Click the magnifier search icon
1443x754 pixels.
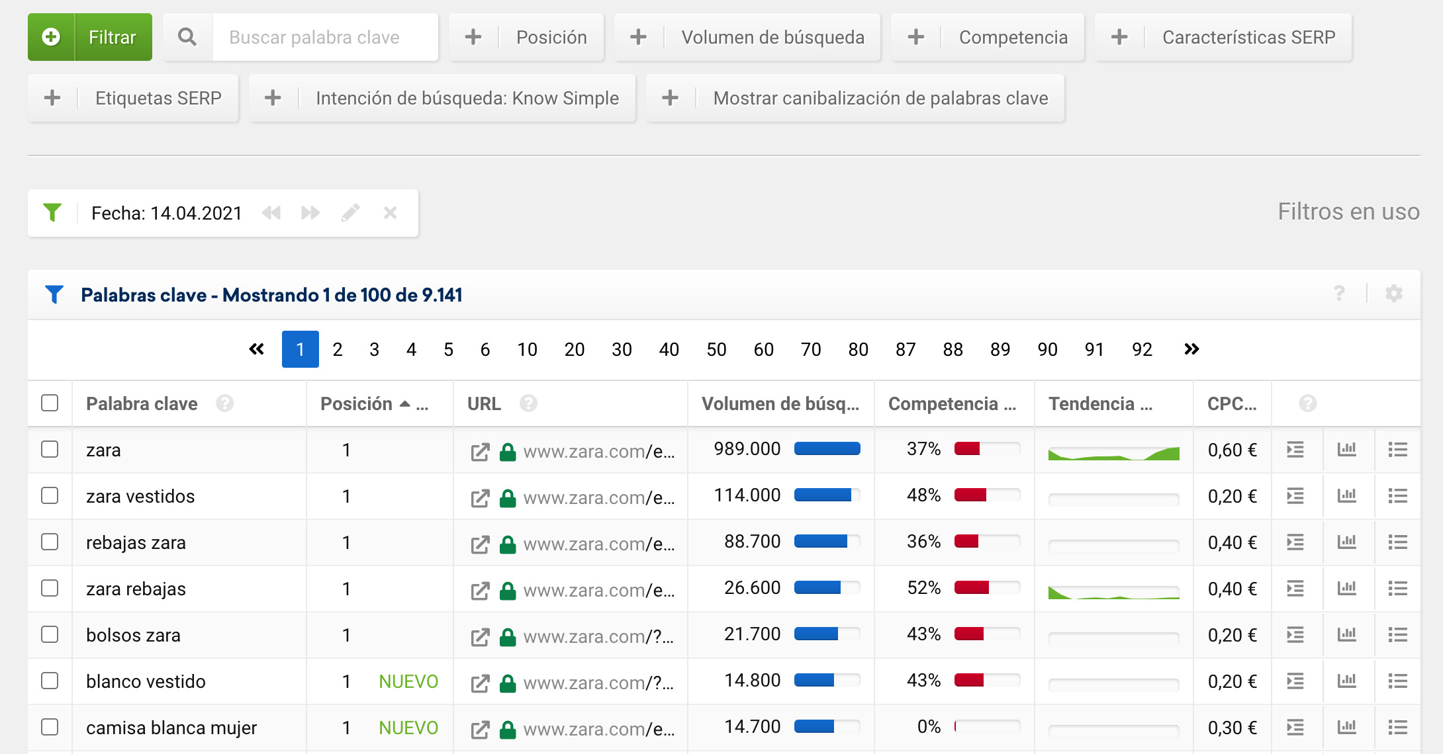coord(188,37)
